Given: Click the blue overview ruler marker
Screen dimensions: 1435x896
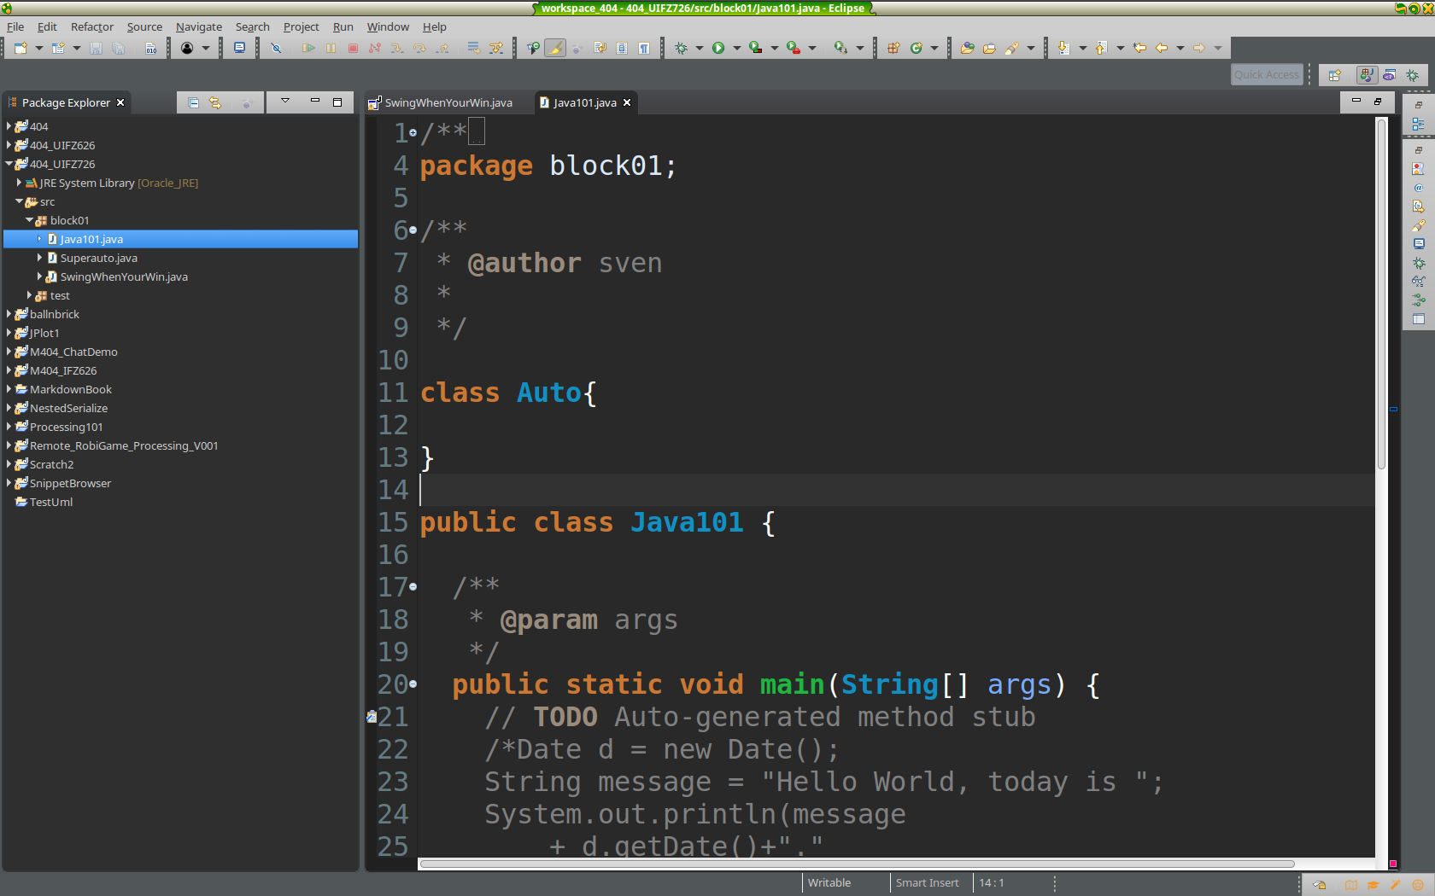Looking at the screenshot, I should pos(1393,410).
